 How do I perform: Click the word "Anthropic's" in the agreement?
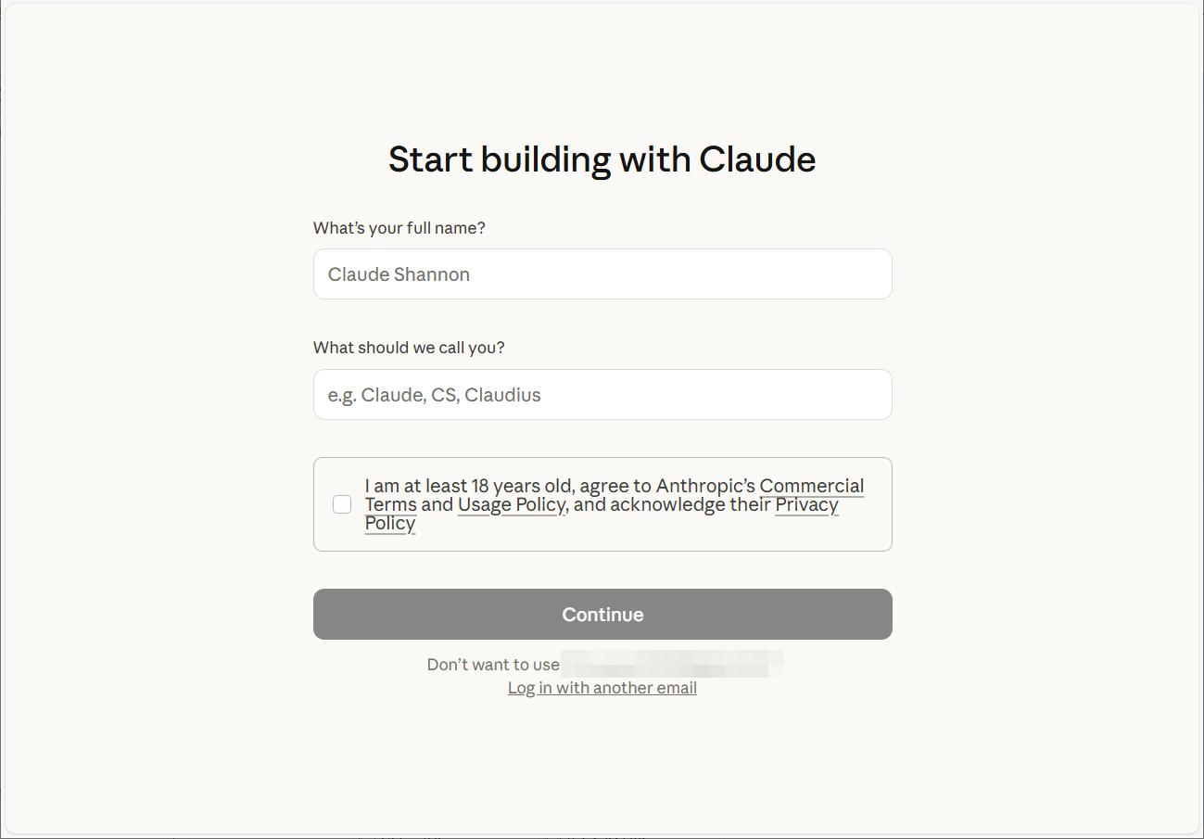pyautogui.click(x=705, y=486)
